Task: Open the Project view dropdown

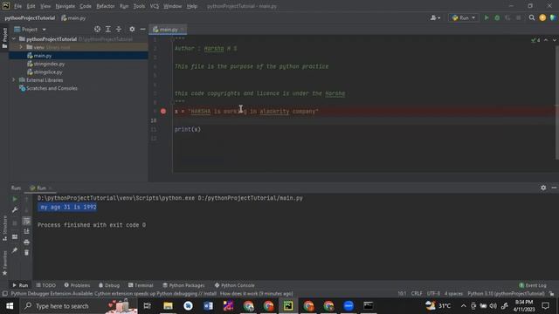Action: tap(30, 29)
